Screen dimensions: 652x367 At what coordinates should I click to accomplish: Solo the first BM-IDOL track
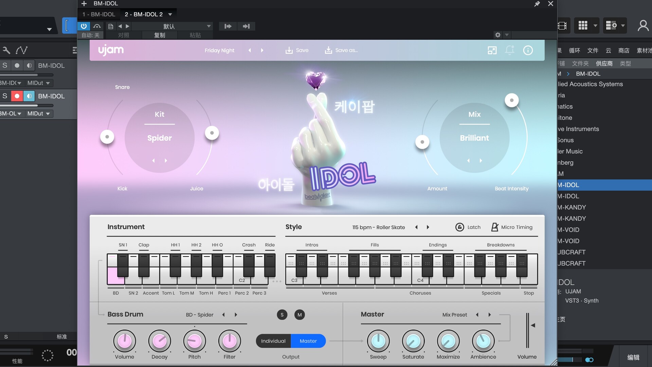(5, 65)
